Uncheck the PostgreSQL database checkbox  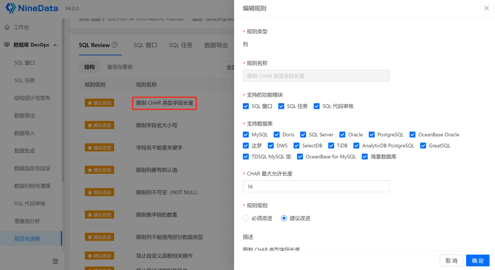pos(372,135)
